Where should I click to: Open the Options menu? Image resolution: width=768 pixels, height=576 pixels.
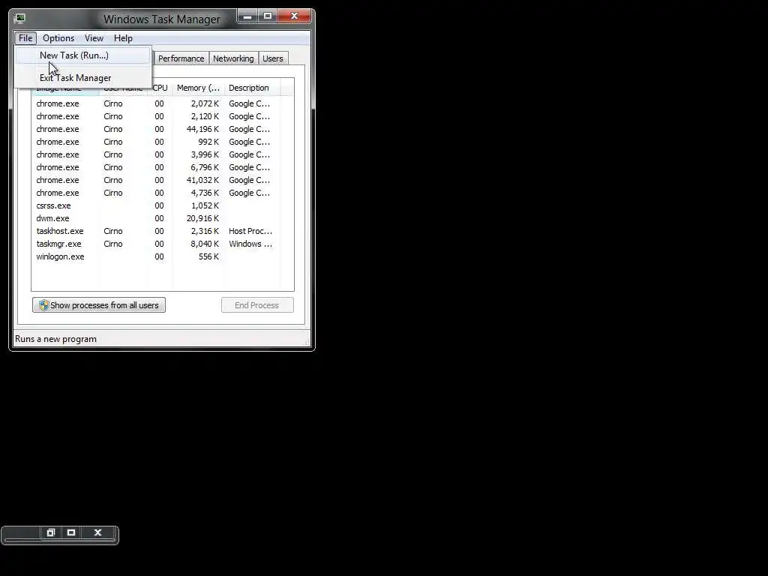point(58,38)
